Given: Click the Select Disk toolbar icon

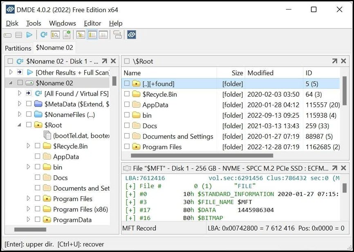Looking at the screenshot, I should [x=7, y=35].
